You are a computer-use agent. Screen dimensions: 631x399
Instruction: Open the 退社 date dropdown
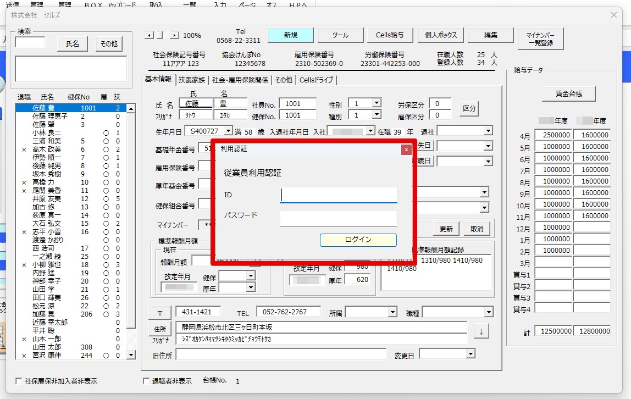point(488,131)
